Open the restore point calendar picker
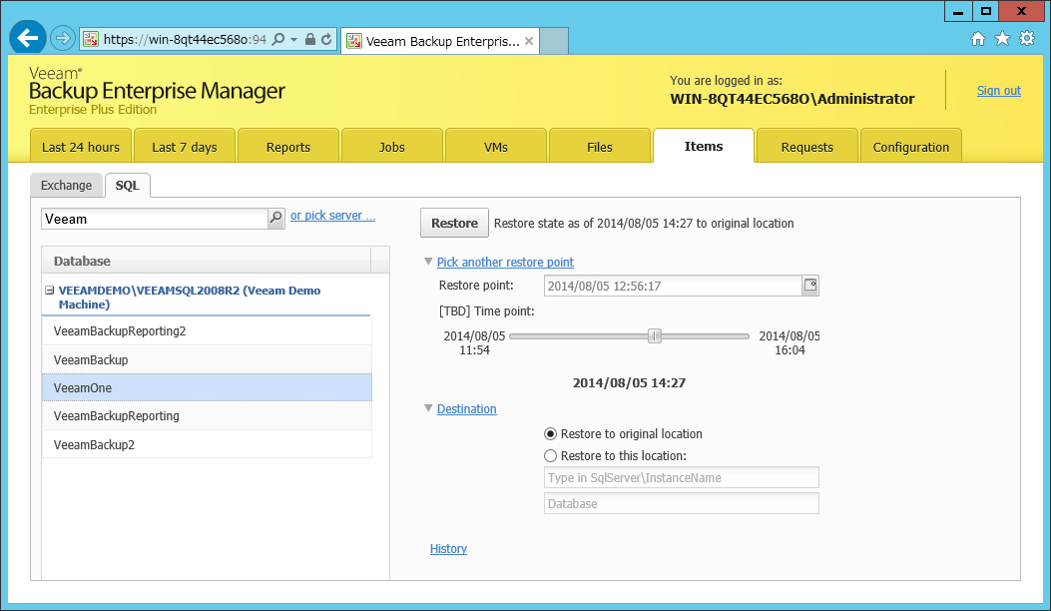 click(x=810, y=286)
